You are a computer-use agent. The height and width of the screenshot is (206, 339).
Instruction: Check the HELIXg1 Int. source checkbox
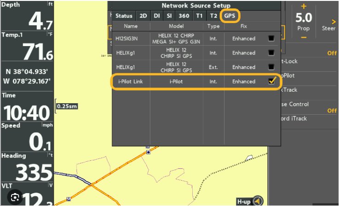click(271, 53)
